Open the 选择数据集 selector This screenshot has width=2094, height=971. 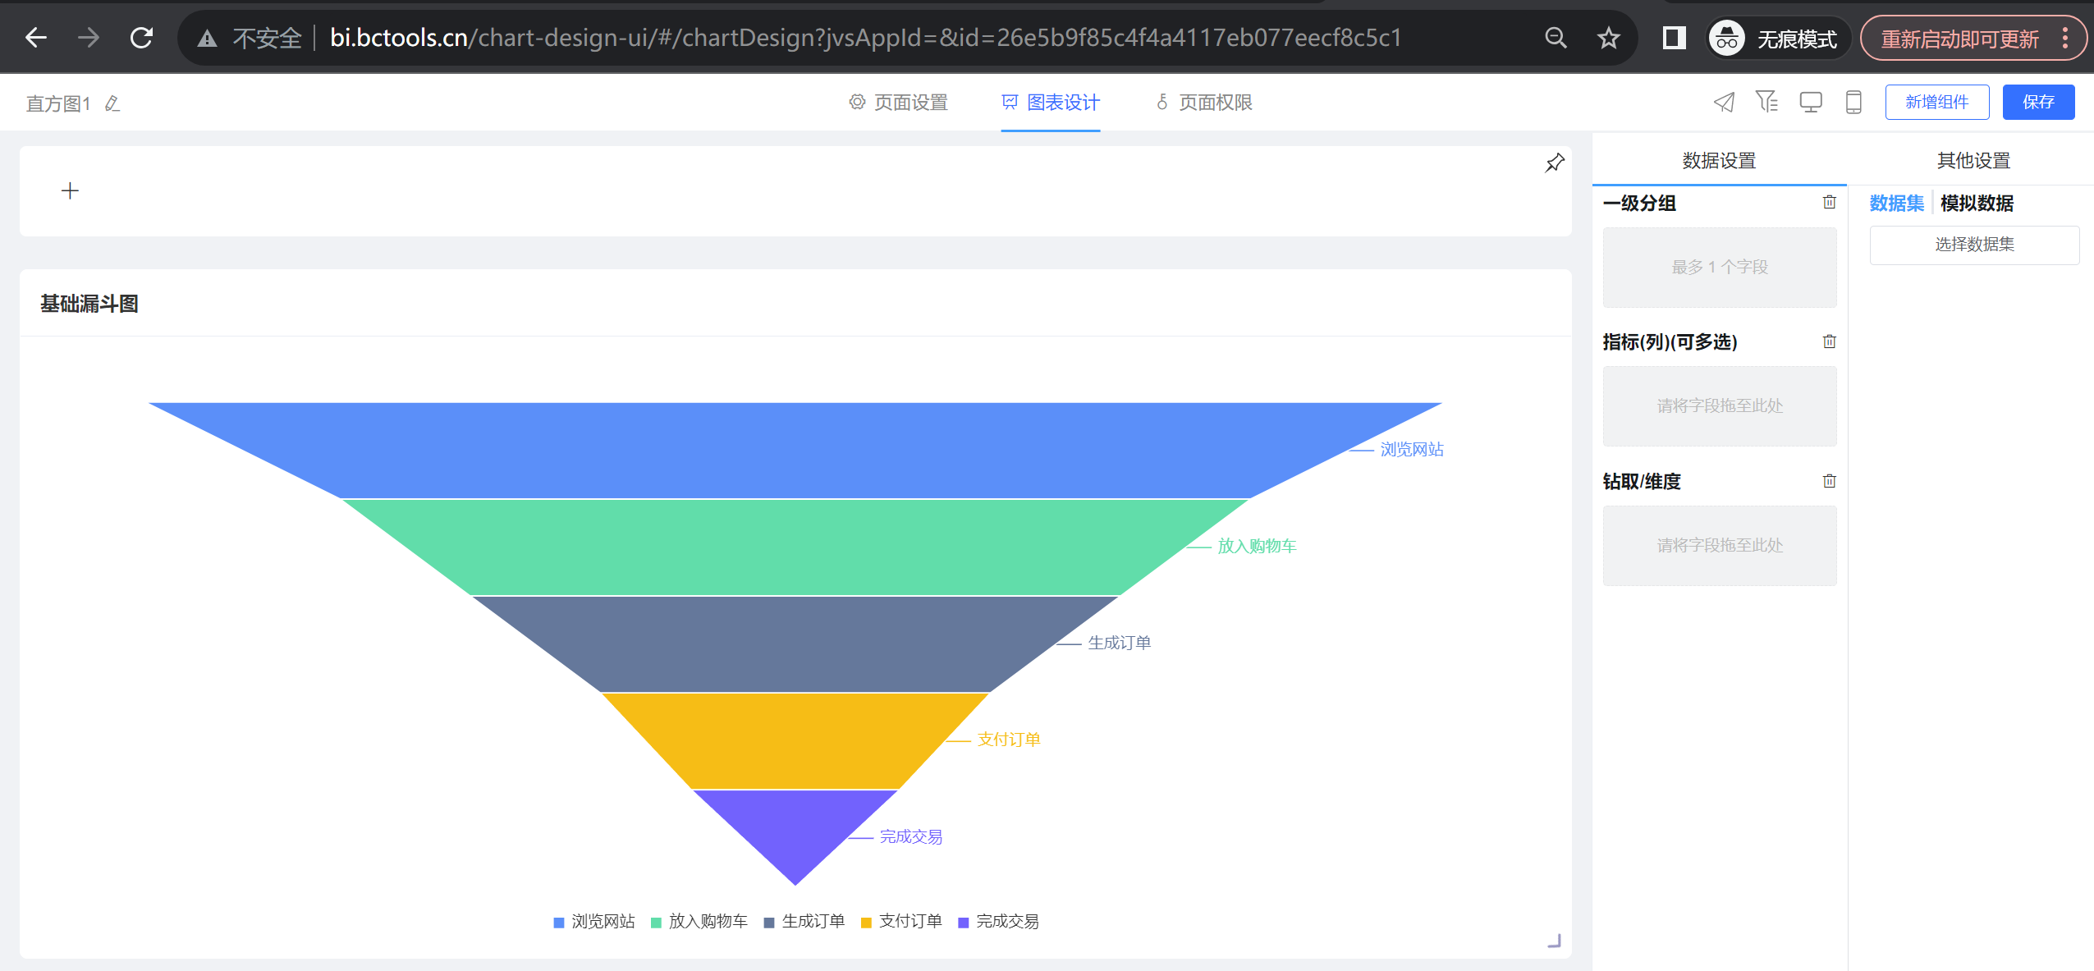(1973, 245)
